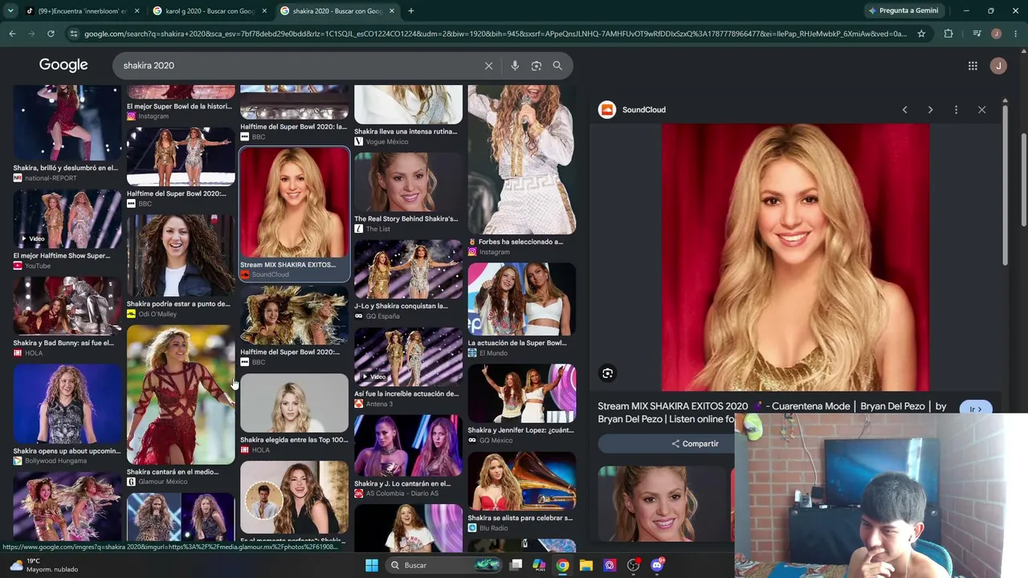Viewport: 1028px width, 578px height.
Task: Close the image preview panel
Action: click(981, 110)
